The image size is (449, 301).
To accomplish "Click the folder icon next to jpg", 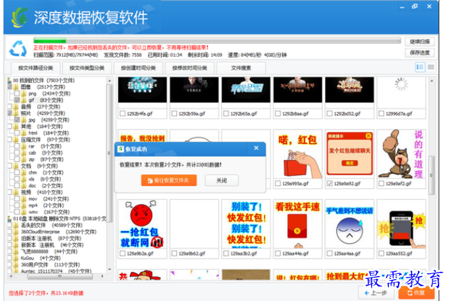I will coord(24,120).
